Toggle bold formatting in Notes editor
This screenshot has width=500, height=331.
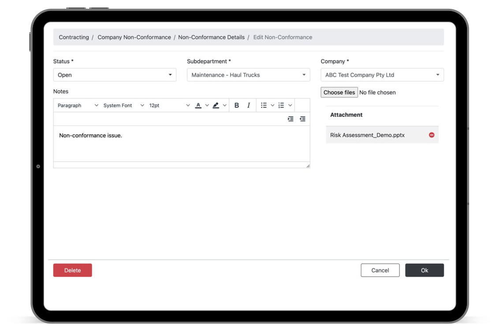[237, 105]
